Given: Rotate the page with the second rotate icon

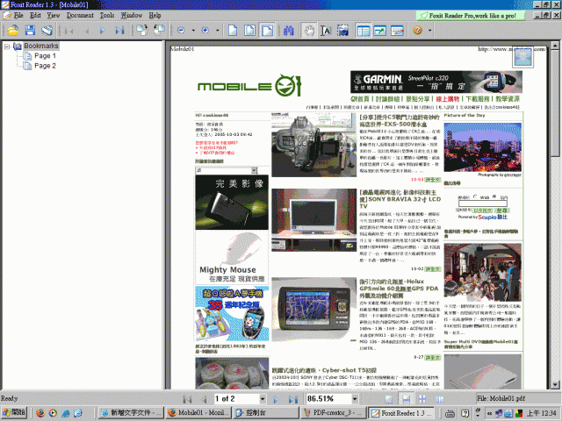Looking at the screenshot, I should tap(159, 31).
